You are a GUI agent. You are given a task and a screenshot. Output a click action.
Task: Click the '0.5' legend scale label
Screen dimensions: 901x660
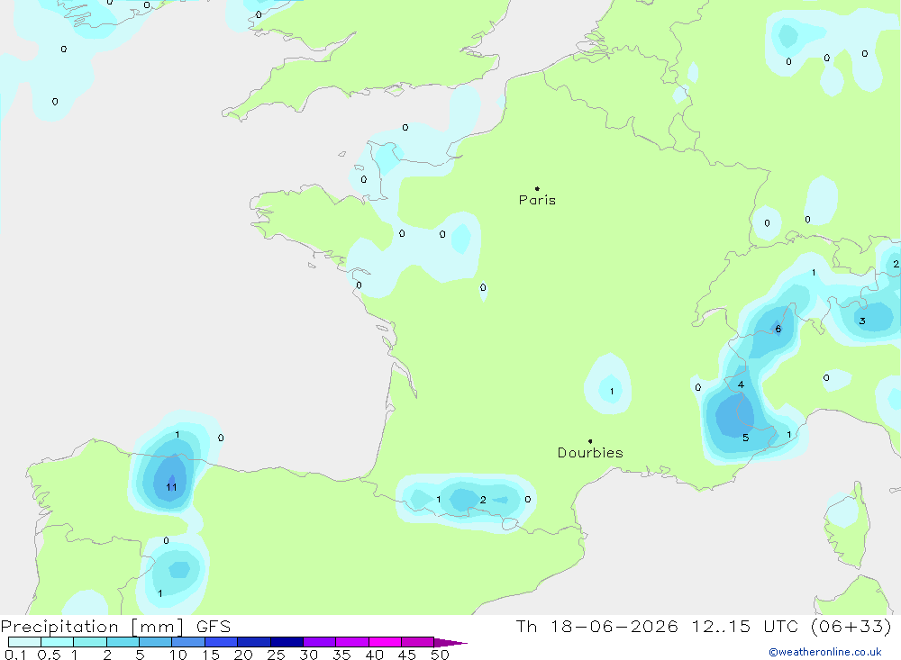pyautogui.click(x=50, y=655)
